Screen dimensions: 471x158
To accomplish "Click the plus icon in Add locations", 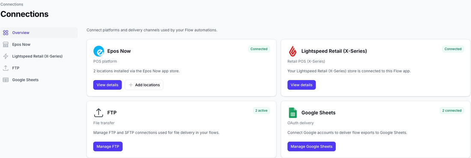I will point(131,85).
